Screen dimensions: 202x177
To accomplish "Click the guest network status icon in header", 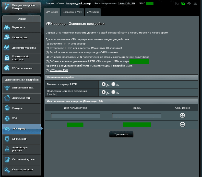I will coord(177,4).
